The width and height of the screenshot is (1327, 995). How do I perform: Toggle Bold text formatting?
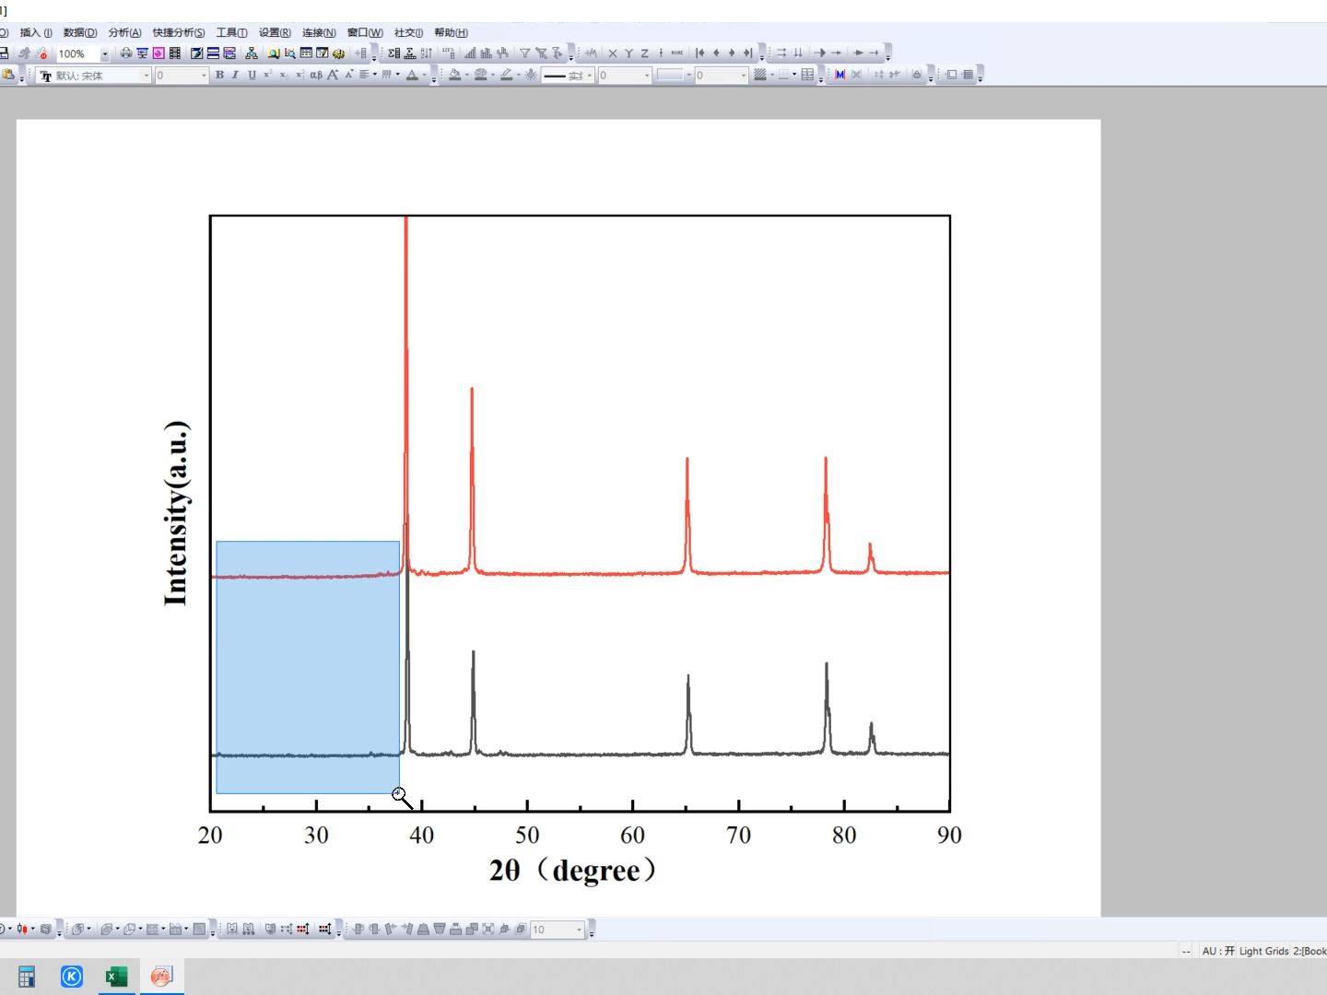click(219, 75)
